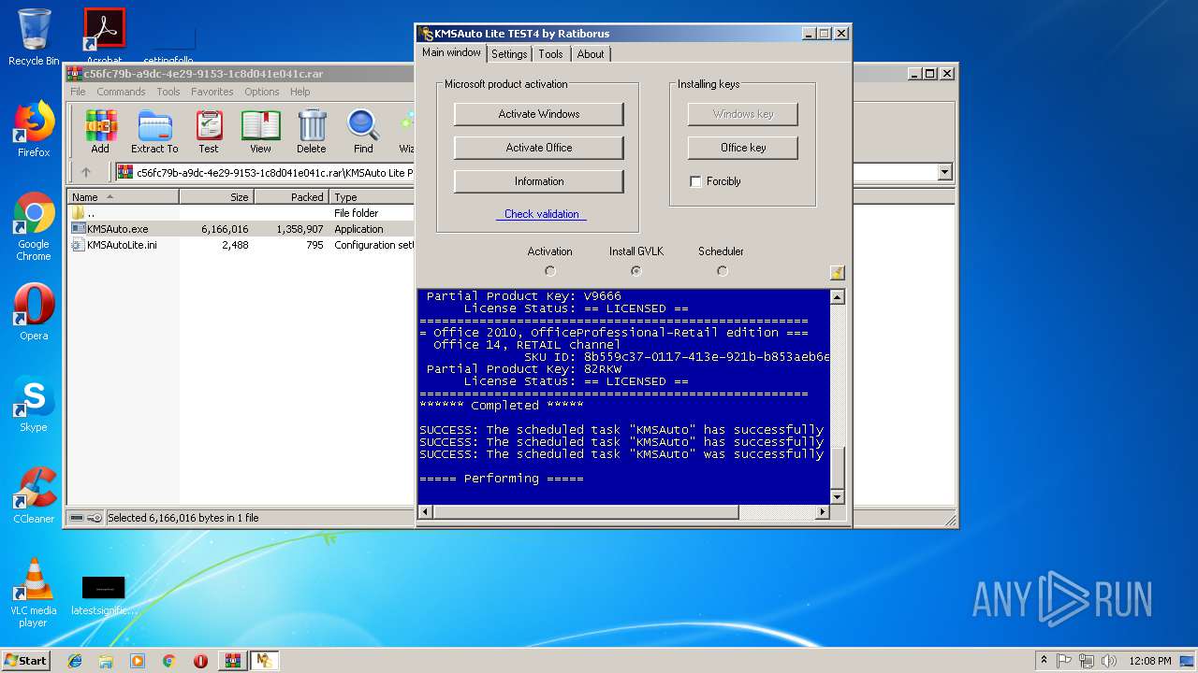
Task: Open Firefox desktop shortcut
Action: (34, 130)
